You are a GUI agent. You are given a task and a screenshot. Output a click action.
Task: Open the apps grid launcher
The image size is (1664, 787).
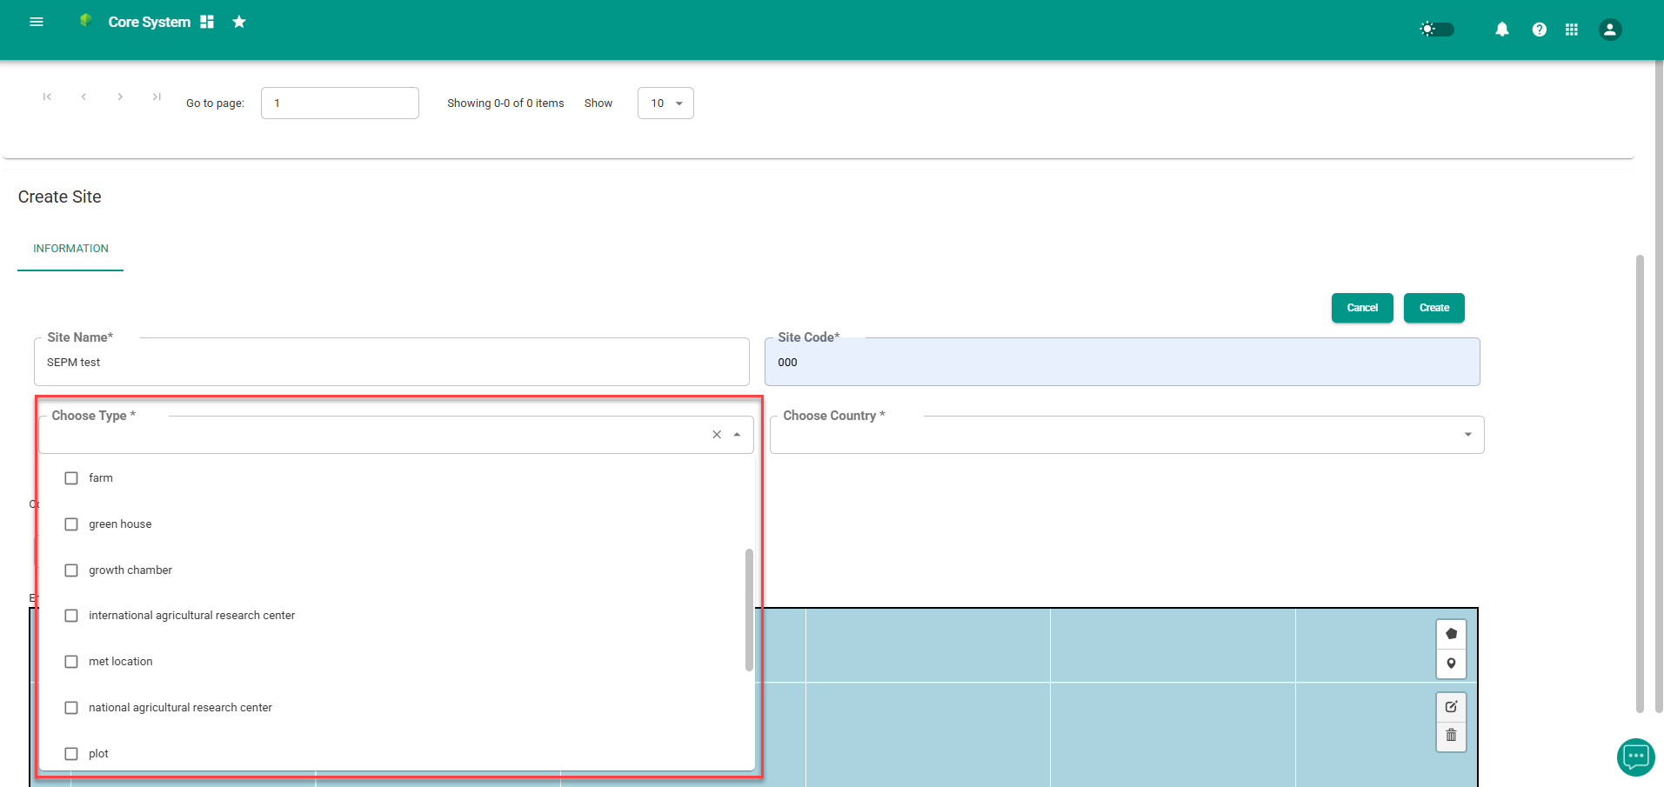(x=1571, y=30)
